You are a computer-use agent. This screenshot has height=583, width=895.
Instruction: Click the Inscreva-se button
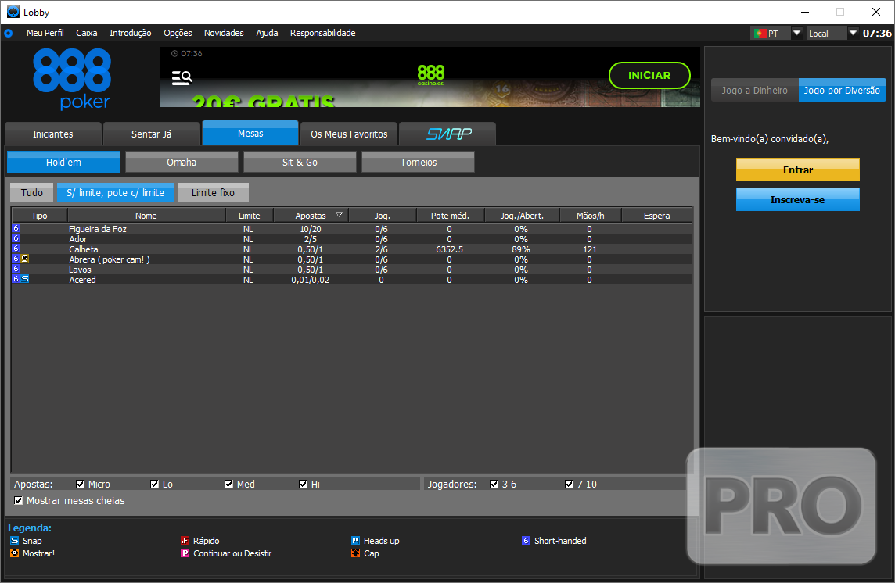(x=797, y=199)
